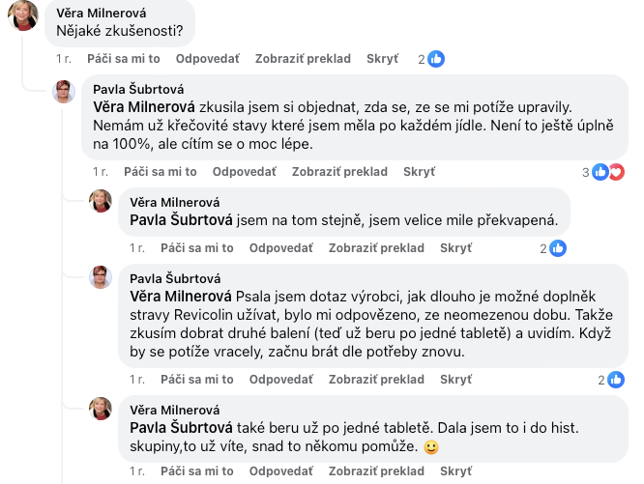The image size is (644, 484).
Task: Like the "Nějaké zkušenosti?" comment via "Páči sa mi to"
Action: [123, 59]
